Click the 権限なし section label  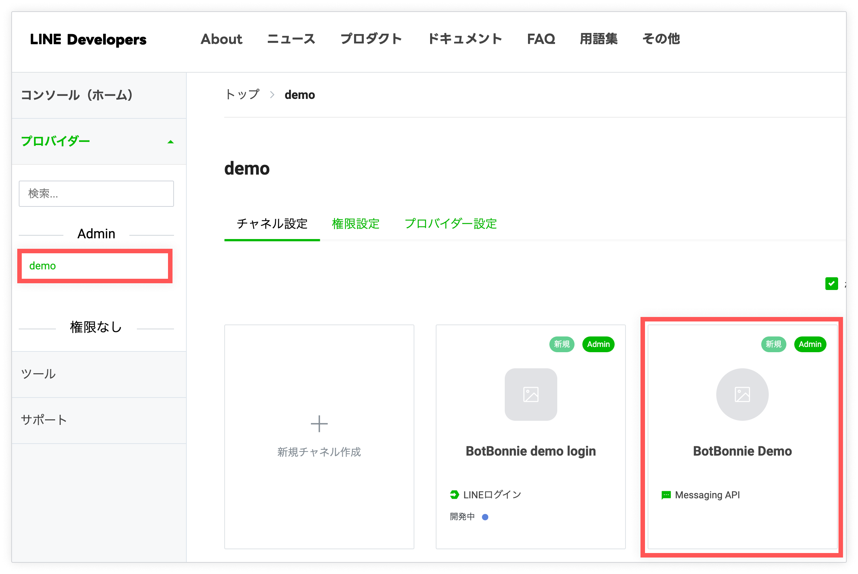(x=96, y=327)
